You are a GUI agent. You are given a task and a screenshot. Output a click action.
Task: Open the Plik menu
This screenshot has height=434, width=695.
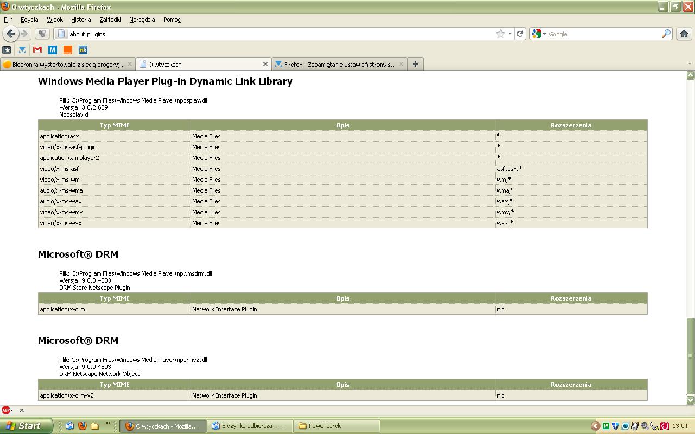click(8, 20)
